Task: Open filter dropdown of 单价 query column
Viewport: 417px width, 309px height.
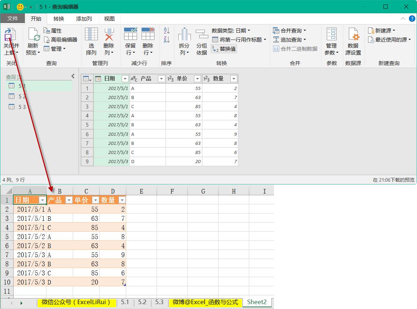Action: pos(197,79)
